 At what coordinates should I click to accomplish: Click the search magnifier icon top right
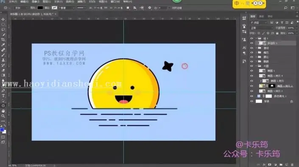(285, 8)
